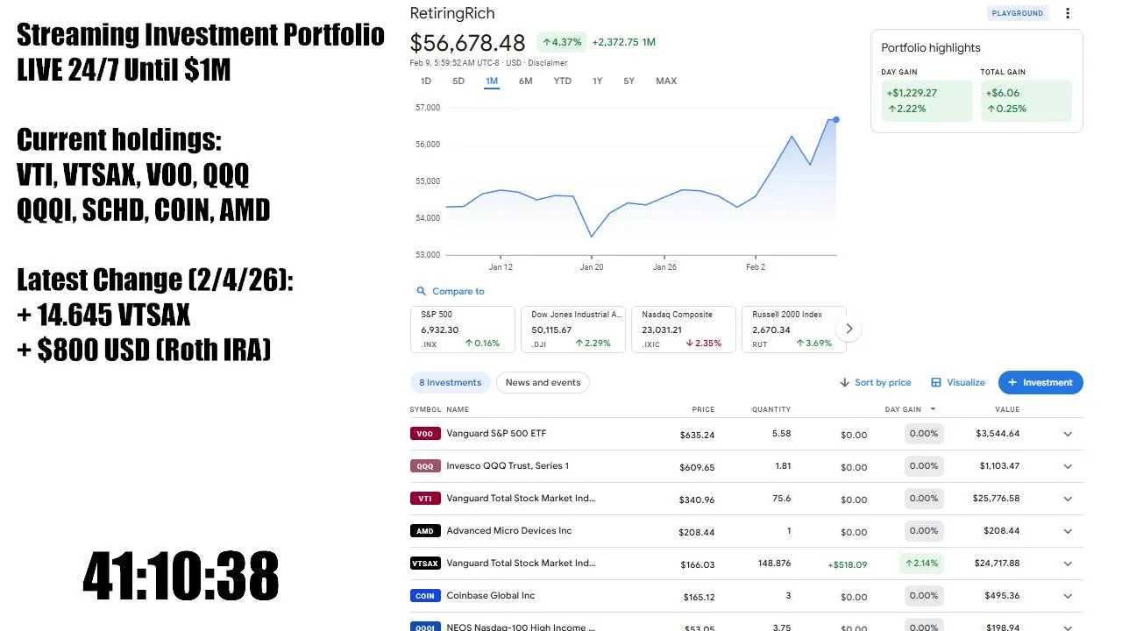This screenshot has width=1122, height=631.
Task: Expand the Vanguard S&P 500 ETF row
Action: coord(1068,434)
